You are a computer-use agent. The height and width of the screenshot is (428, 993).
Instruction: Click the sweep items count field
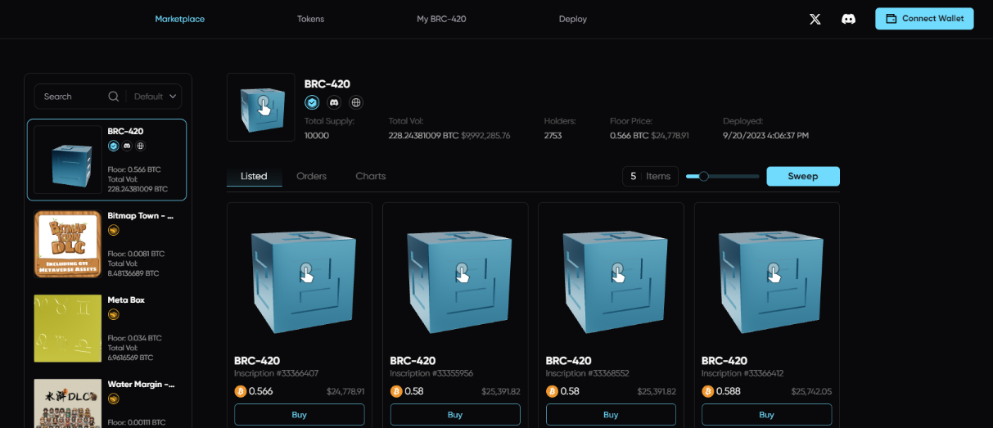(634, 176)
